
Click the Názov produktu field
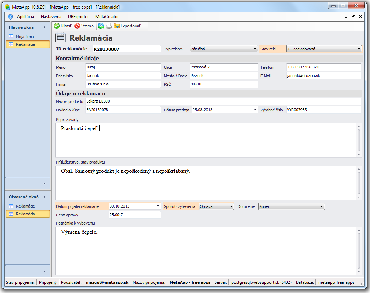click(223, 101)
